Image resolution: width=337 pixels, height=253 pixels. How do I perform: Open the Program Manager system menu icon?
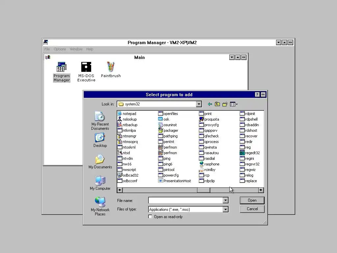46,42
